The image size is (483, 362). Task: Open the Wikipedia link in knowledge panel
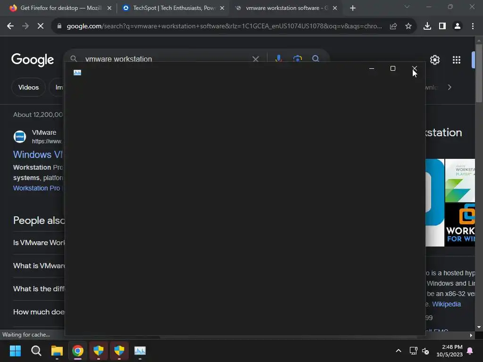click(446, 304)
